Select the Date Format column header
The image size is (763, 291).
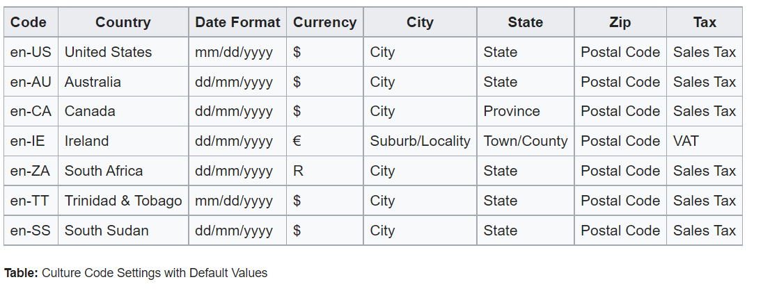coord(237,22)
